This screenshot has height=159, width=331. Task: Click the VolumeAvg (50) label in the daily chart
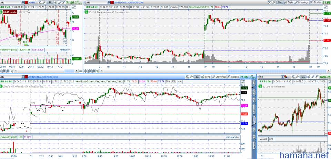point(9,50)
